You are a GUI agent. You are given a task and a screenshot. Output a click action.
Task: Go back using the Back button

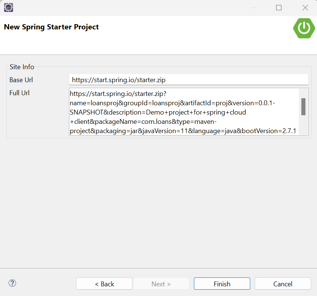104,284
